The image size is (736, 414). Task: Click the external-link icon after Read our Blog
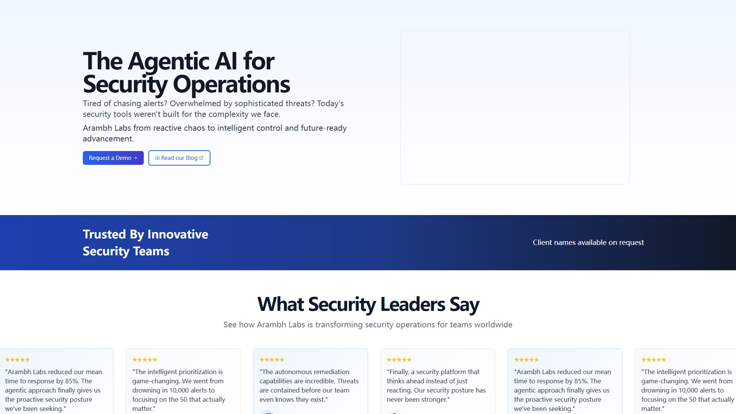[x=201, y=158]
